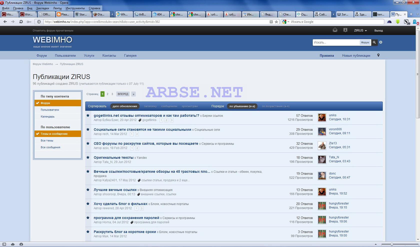Add a new tab with the plus icon

(x=411, y=14)
